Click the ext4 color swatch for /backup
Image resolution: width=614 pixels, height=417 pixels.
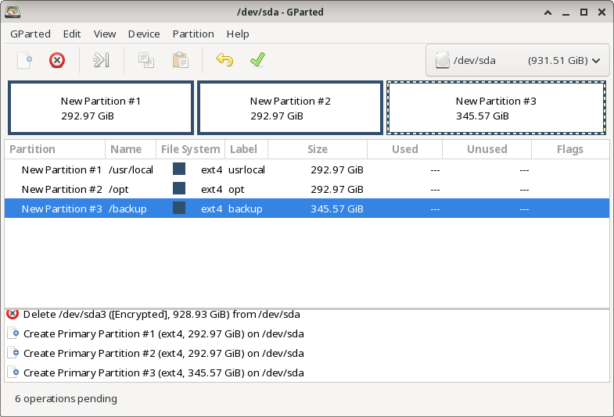point(179,208)
